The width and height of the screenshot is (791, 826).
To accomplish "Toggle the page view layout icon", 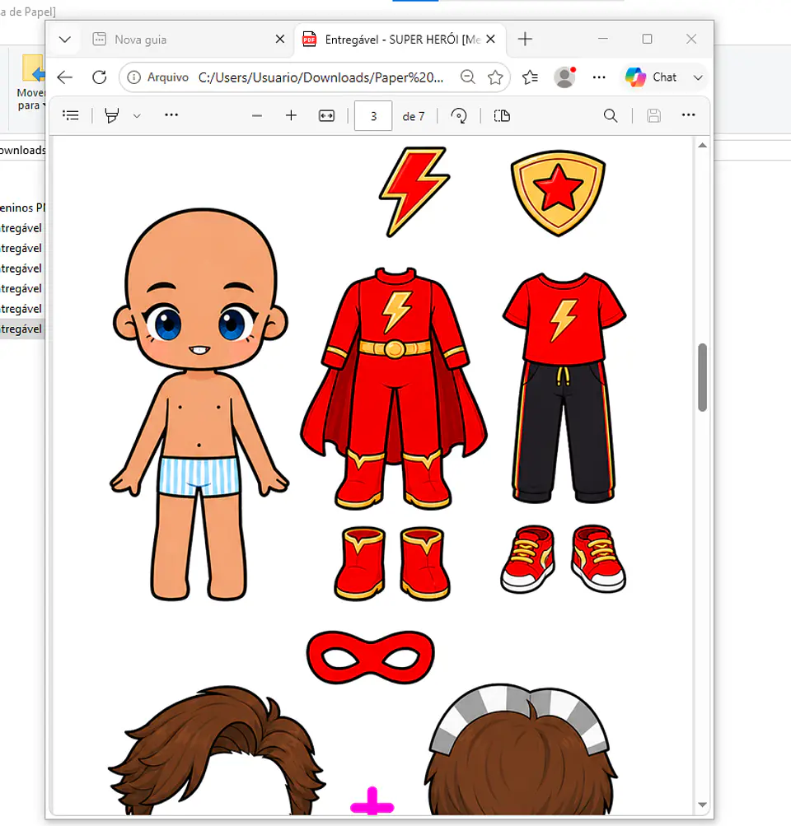I will coord(503,116).
